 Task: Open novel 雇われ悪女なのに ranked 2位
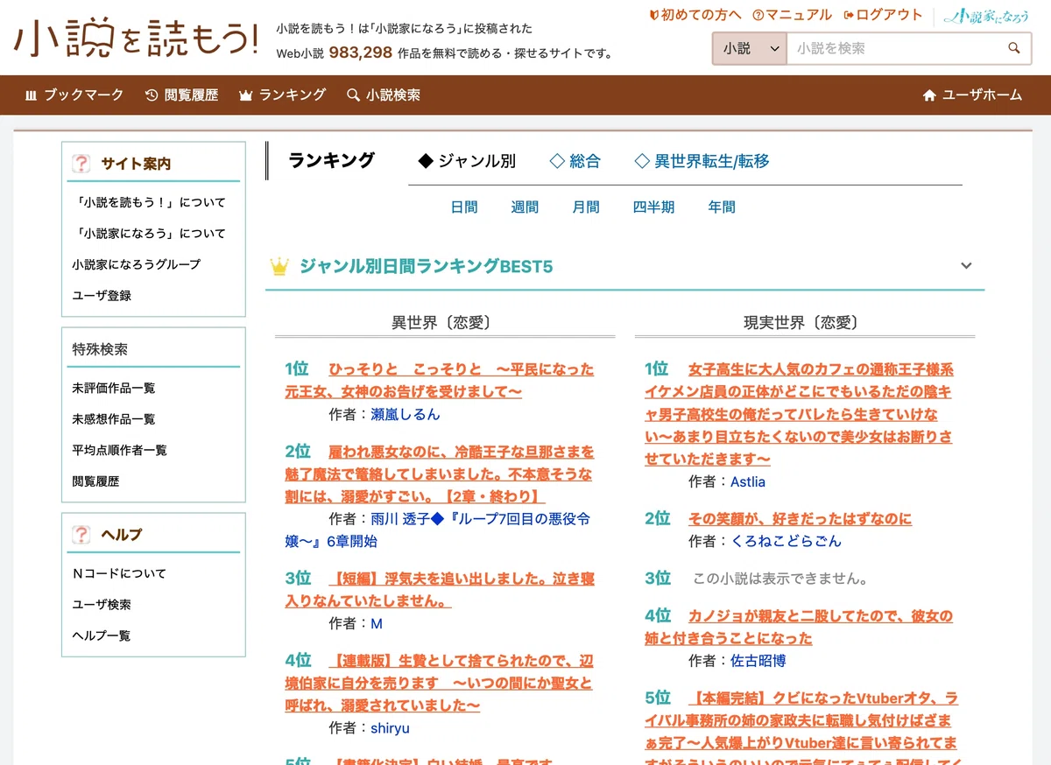[x=440, y=474]
